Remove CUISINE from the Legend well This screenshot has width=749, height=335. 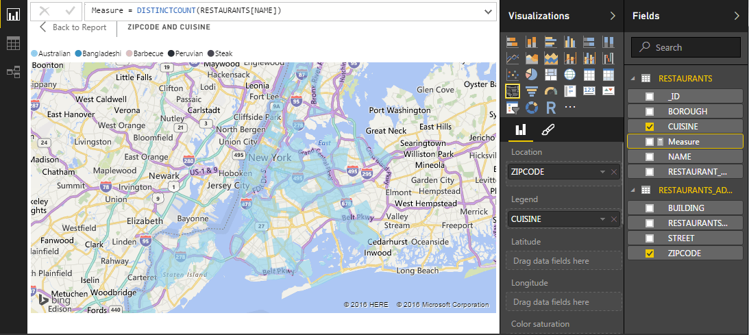click(x=613, y=219)
